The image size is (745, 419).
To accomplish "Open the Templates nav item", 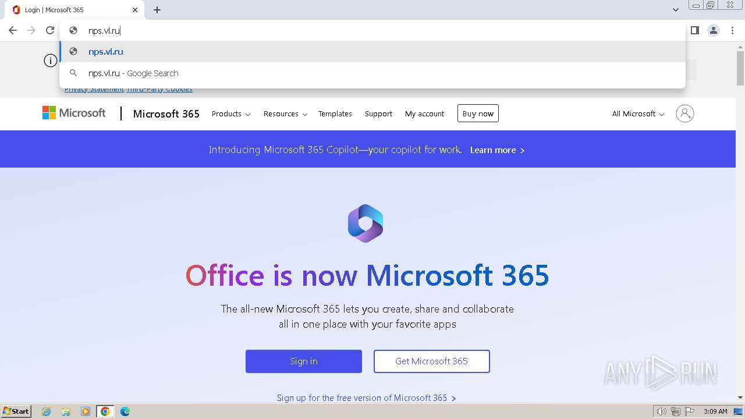I will pyautogui.click(x=335, y=114).
